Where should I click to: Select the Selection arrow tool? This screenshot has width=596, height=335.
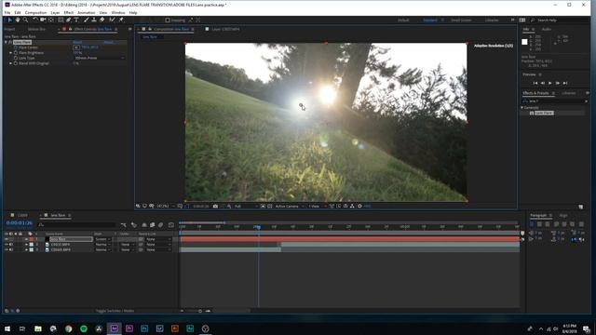pos(10,20)
